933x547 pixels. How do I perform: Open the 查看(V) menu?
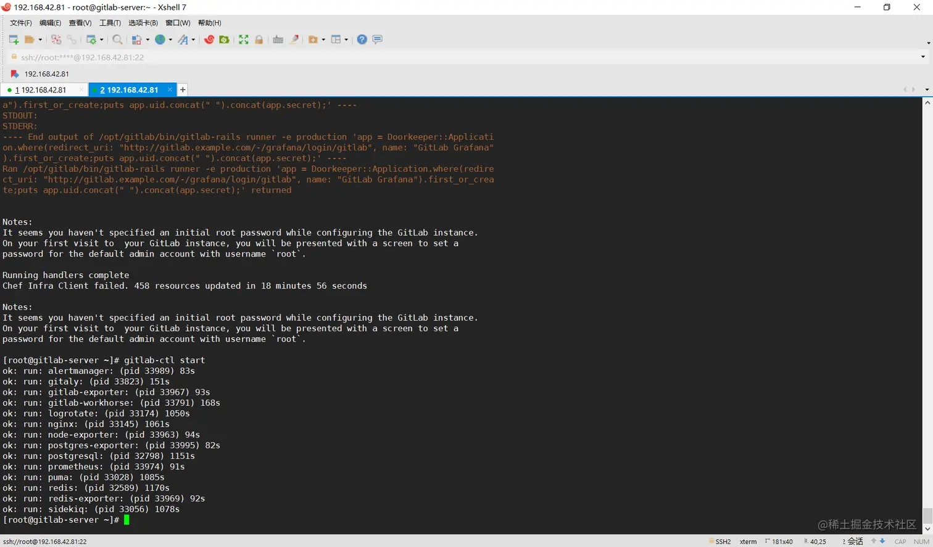tap(80, 23)
